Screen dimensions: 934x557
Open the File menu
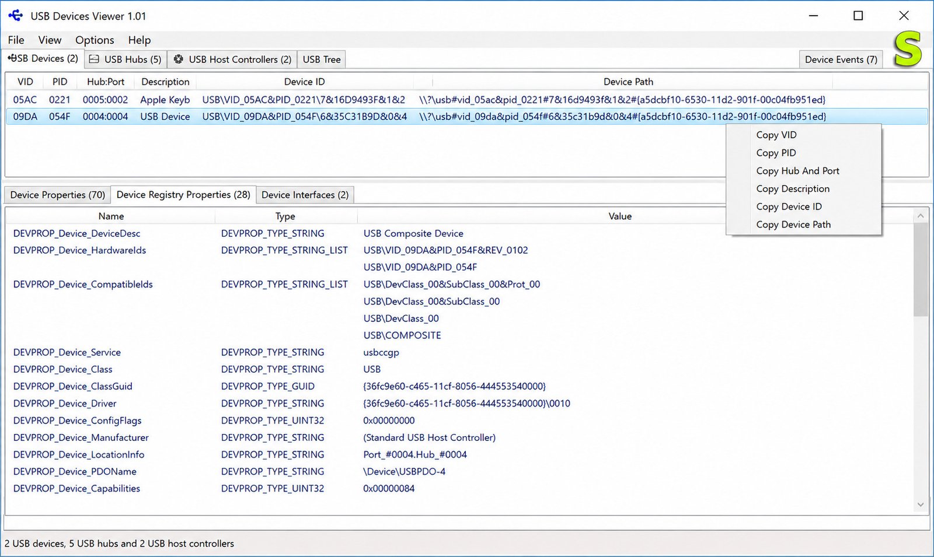tap(16, 40)
